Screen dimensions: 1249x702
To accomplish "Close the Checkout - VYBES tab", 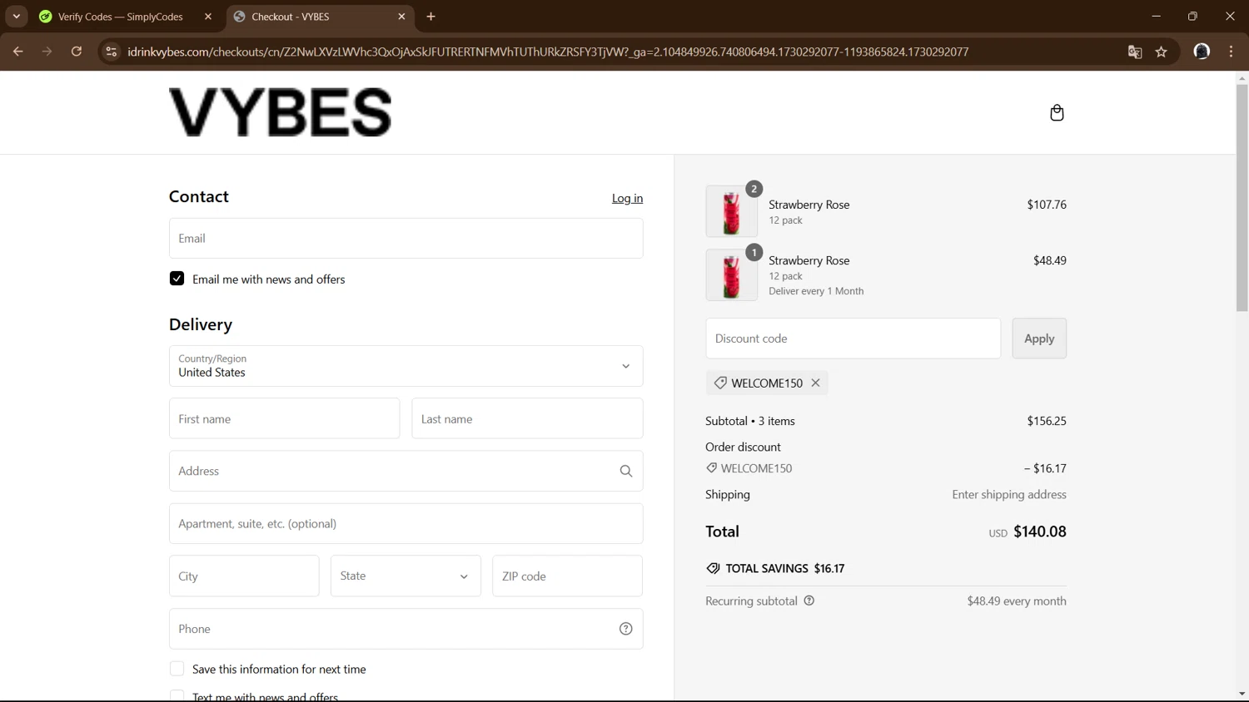I will point(401,17).
